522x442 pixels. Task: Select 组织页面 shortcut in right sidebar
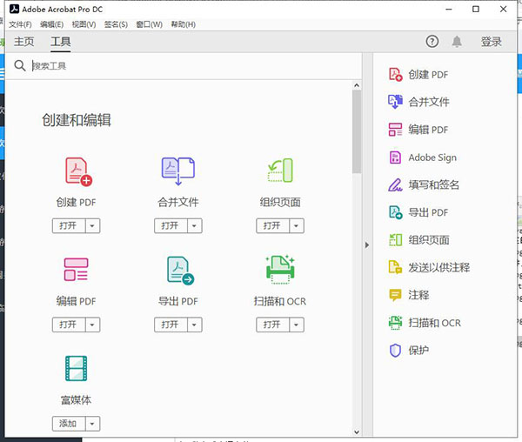pos(419,239)
